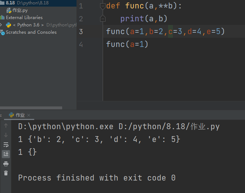Click the project tree horizontal scrollbar
The width and height of the screenshot is (245, 193).
(31, 108)
